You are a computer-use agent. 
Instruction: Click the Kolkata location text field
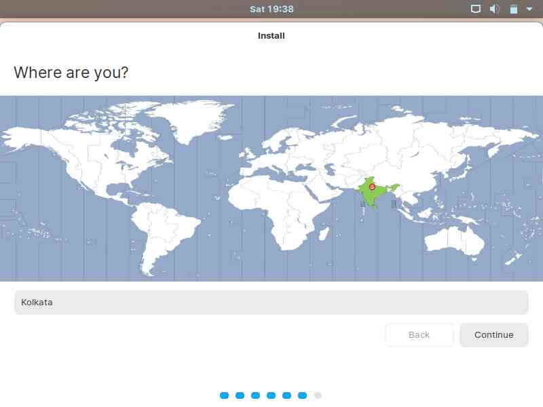click(271, 303)
